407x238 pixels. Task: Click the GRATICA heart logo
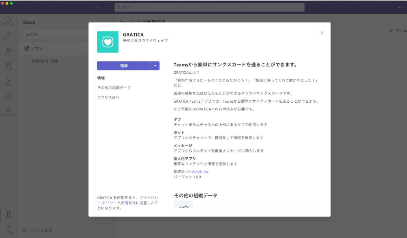click(107, 42)
